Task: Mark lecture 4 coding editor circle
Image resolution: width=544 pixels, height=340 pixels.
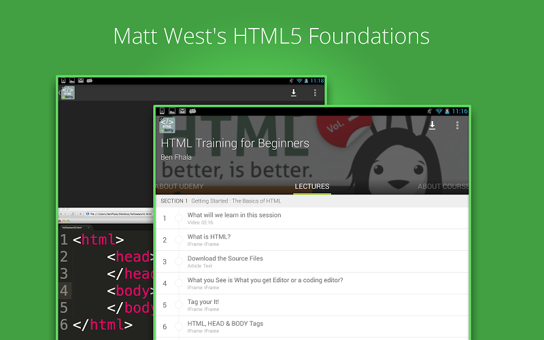Action: (179, 283)
